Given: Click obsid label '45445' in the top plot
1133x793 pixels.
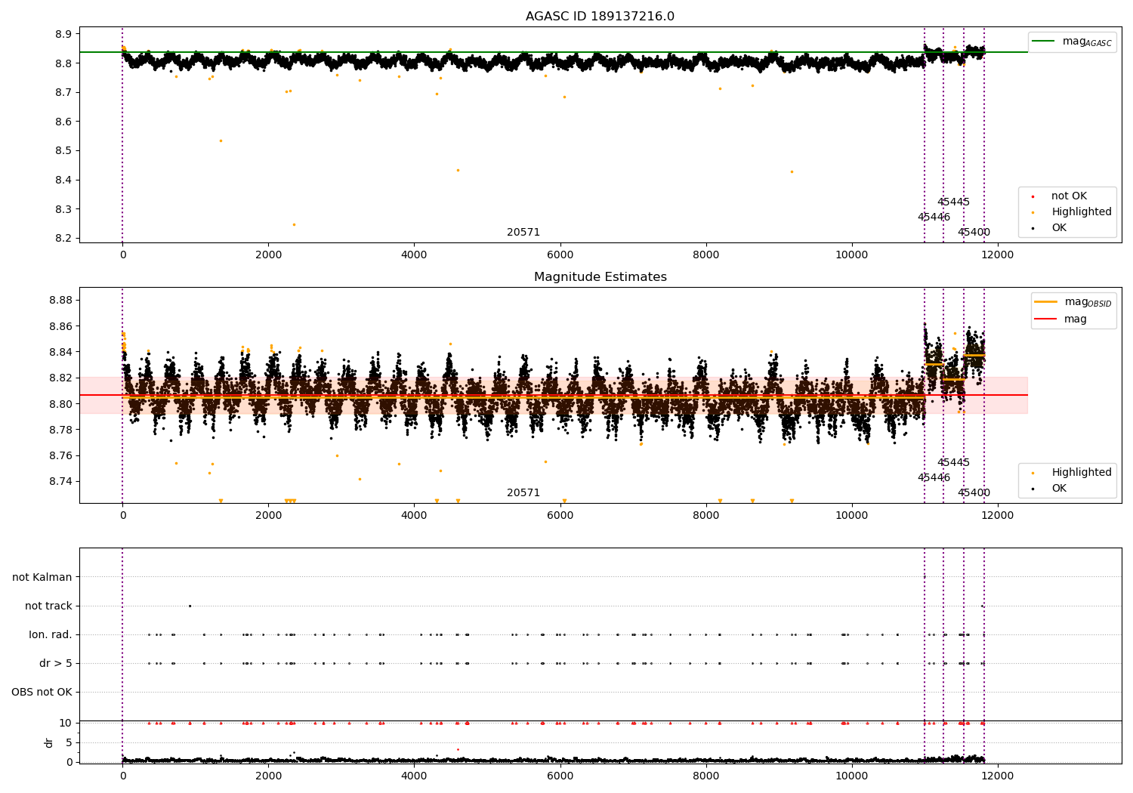Looking at the screenshot, I should click(953, 202).
